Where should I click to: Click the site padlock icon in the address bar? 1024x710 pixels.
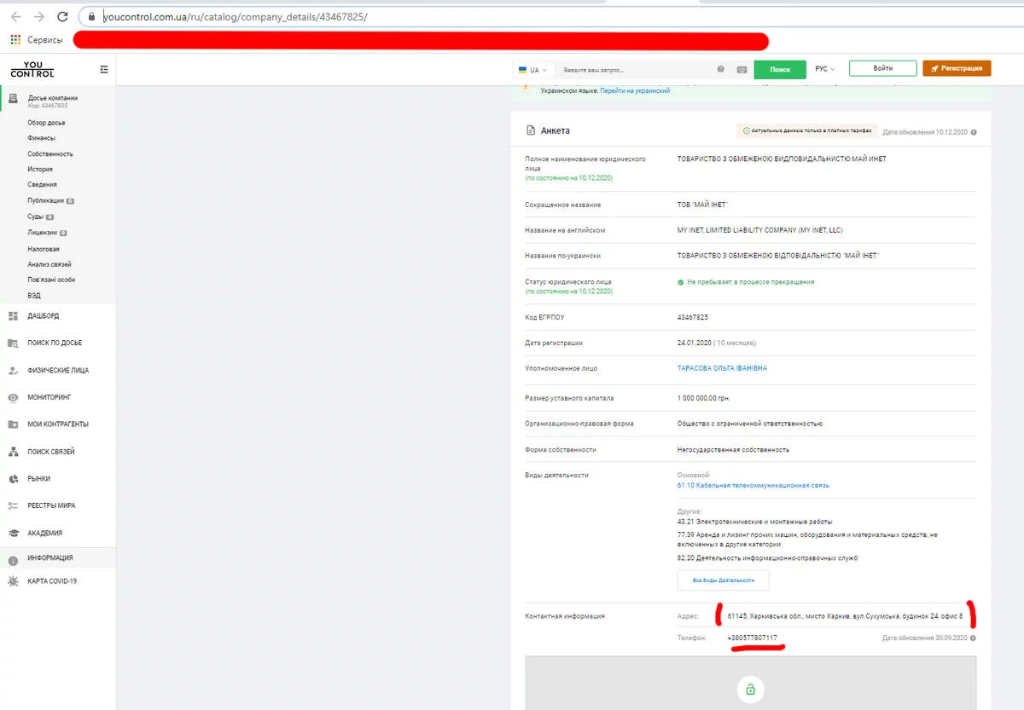92,17
